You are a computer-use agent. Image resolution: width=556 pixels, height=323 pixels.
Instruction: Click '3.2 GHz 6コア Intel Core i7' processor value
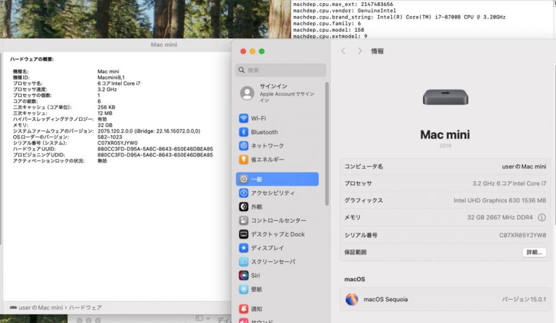509,183
